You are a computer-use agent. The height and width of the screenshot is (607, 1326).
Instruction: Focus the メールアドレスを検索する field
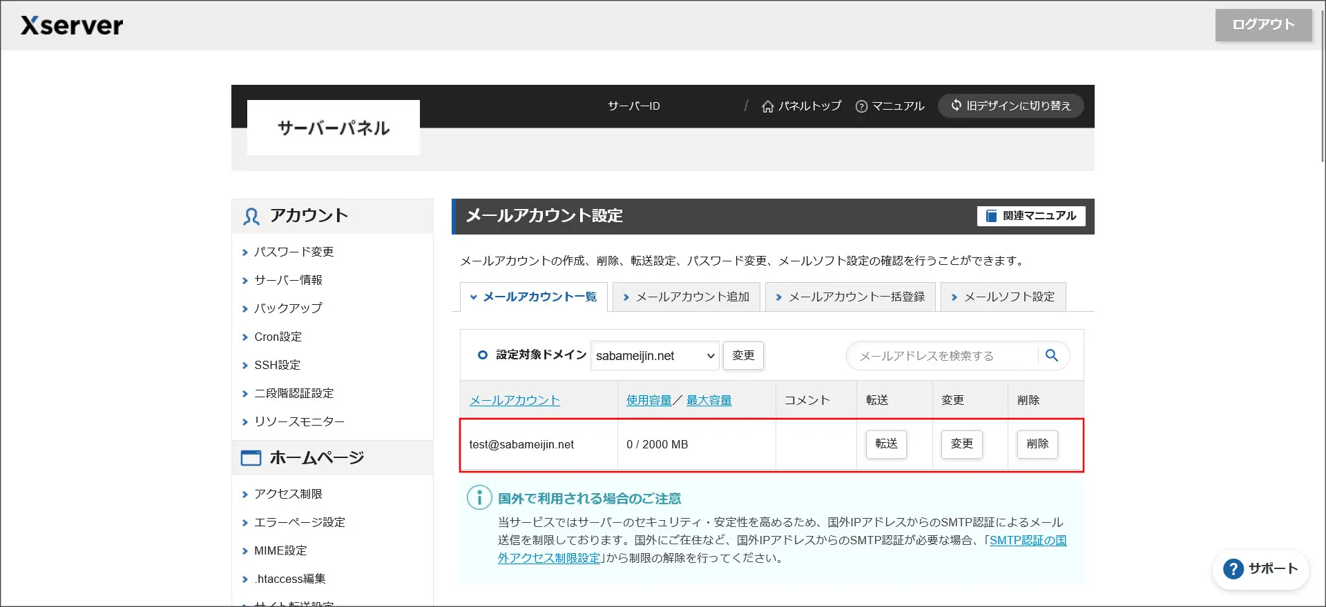pyautogui.click(x=943, y=356)
